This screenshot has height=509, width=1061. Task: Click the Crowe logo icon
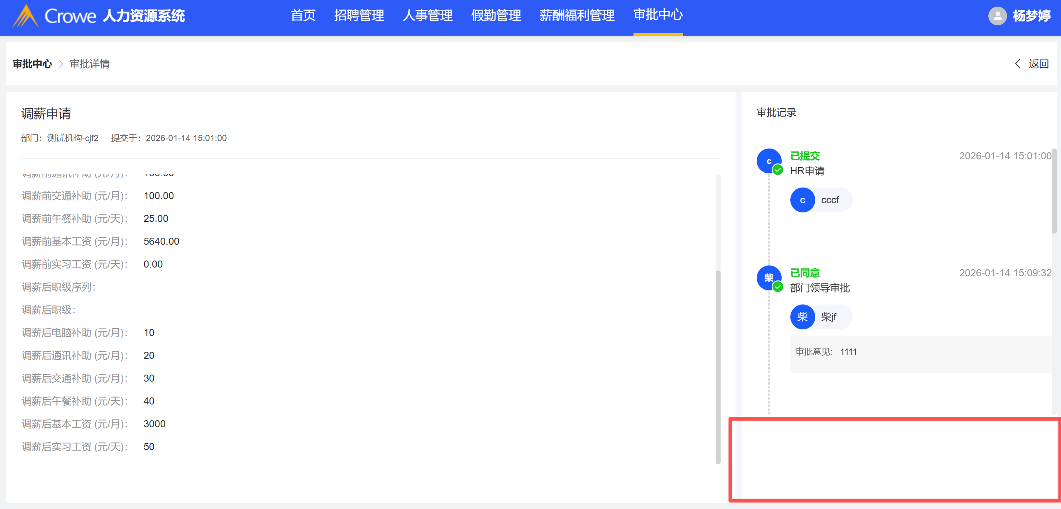[26, 16]
